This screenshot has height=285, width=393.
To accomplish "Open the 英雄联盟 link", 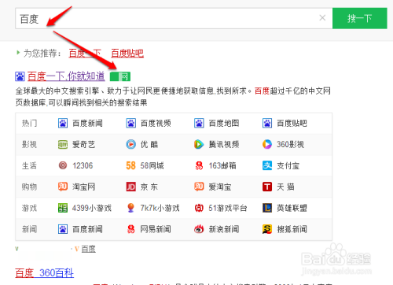I will (x=292, y=208).
